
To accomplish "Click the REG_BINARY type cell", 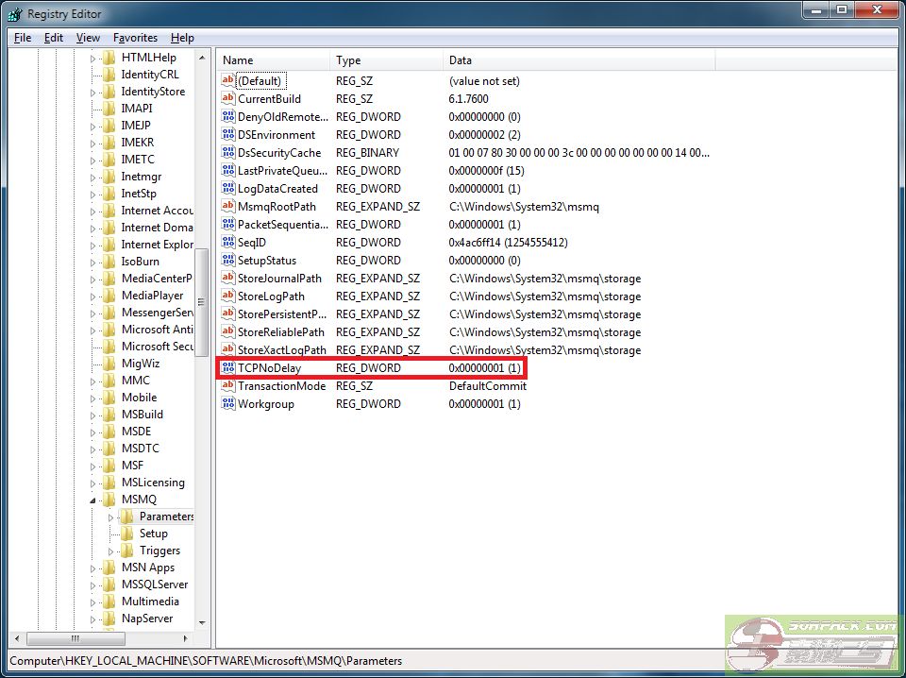I will pyautogui.click(x=367, y=153).
